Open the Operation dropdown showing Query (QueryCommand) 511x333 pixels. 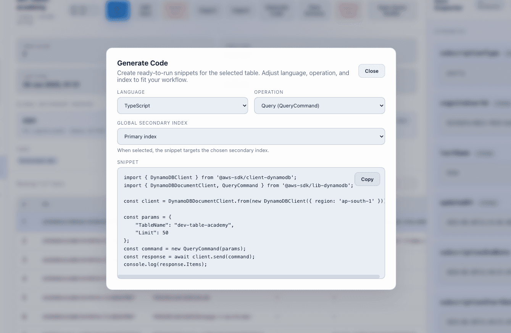(x=319, y=106)
